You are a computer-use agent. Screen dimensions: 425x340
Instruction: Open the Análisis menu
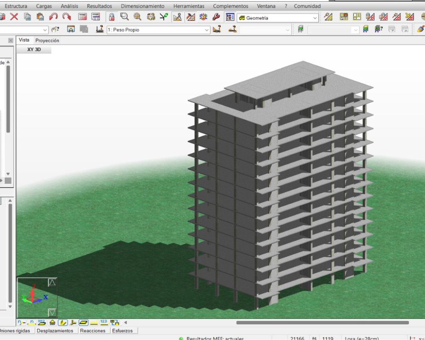(x=69, y=6)
